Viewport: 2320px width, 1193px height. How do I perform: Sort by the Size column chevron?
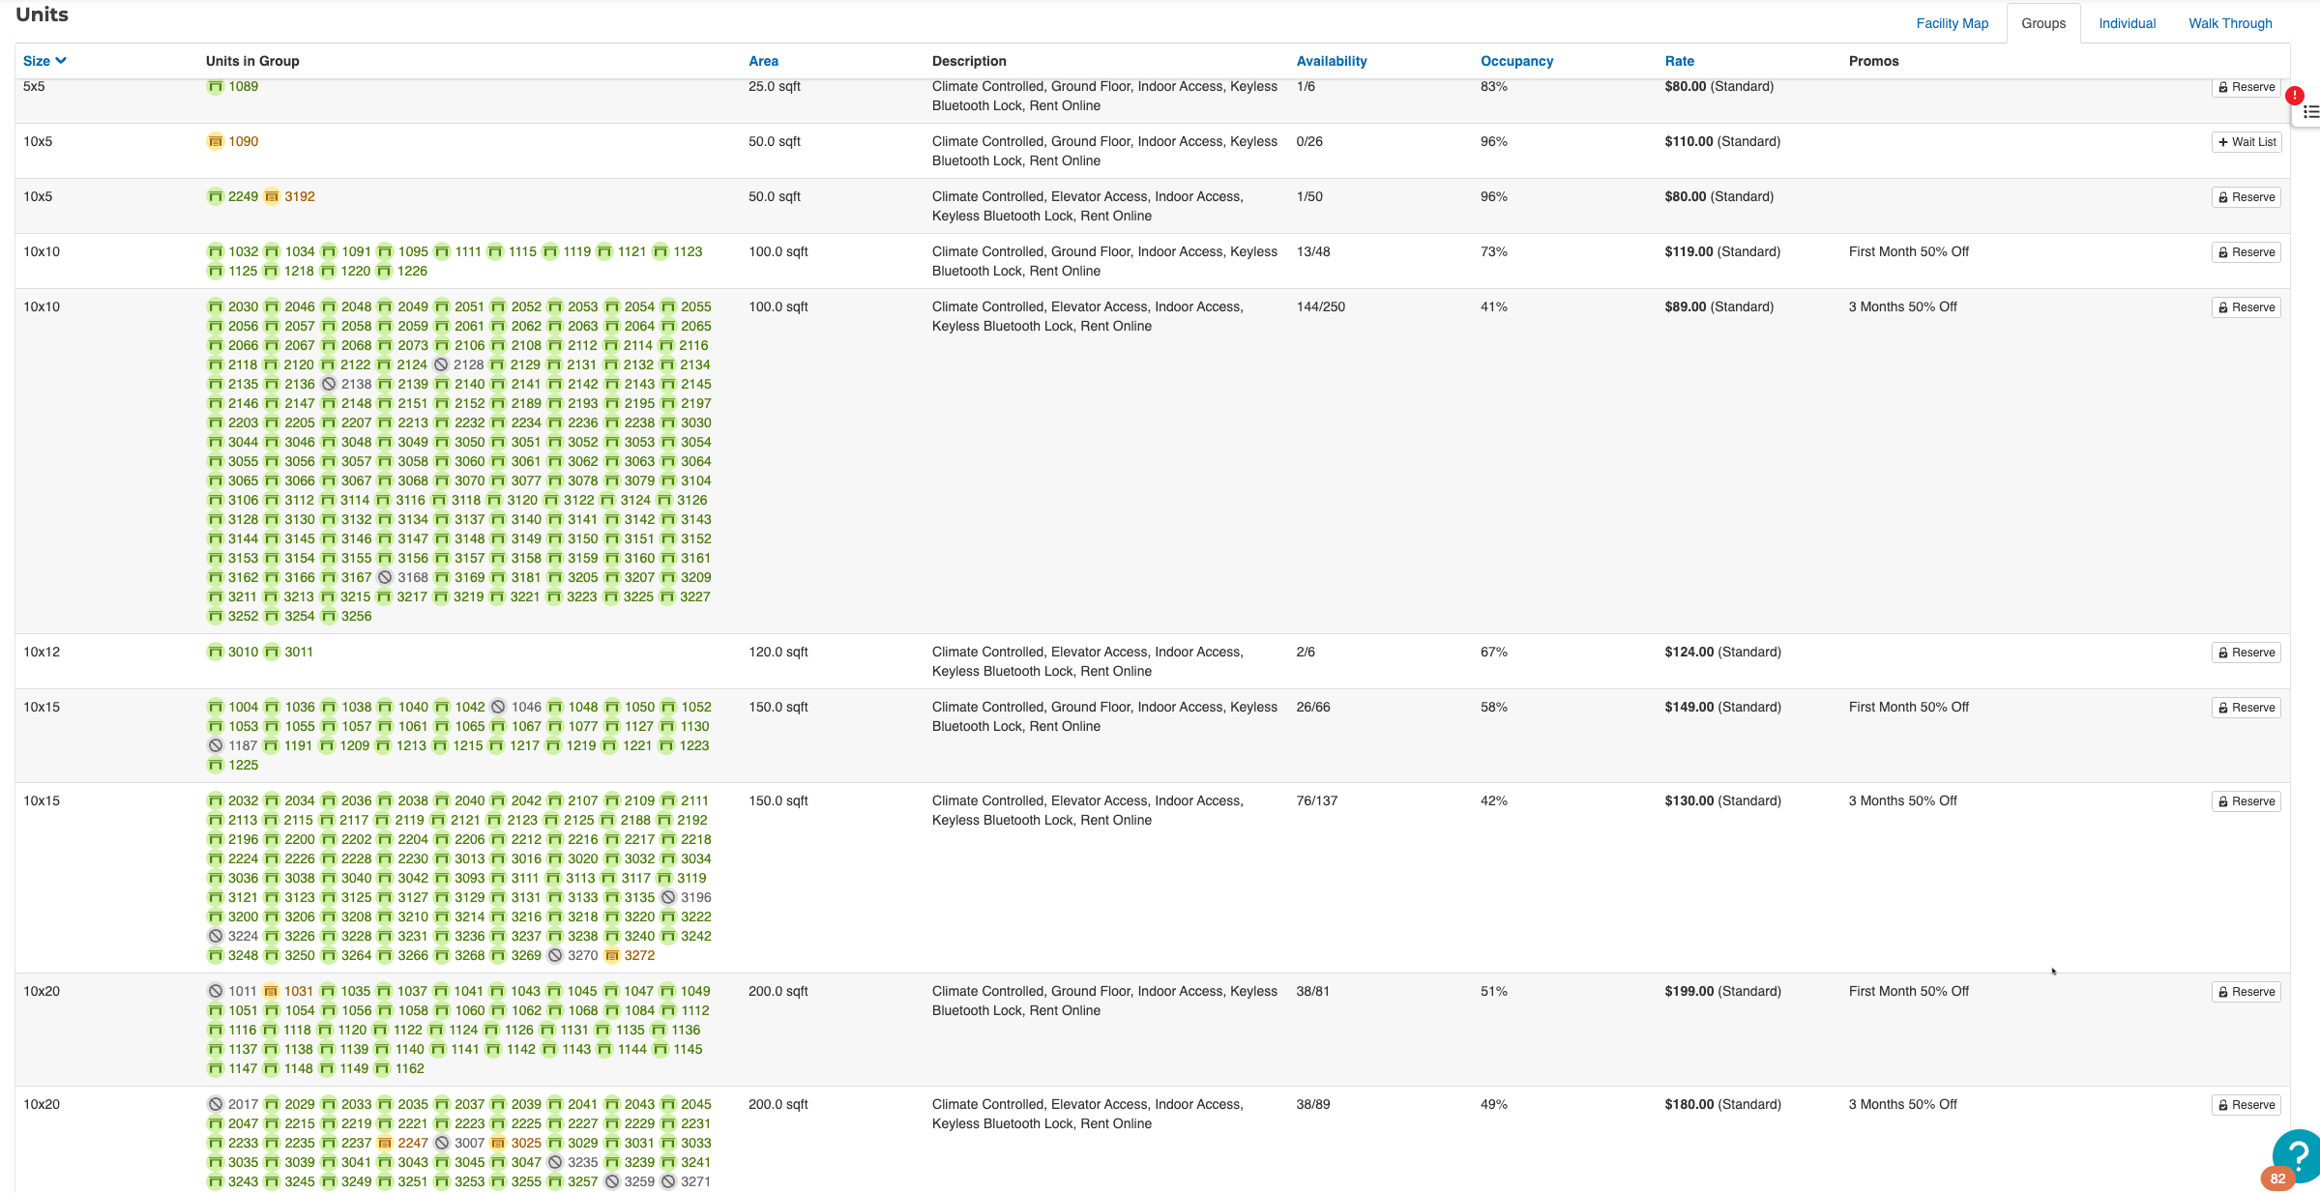61,61
